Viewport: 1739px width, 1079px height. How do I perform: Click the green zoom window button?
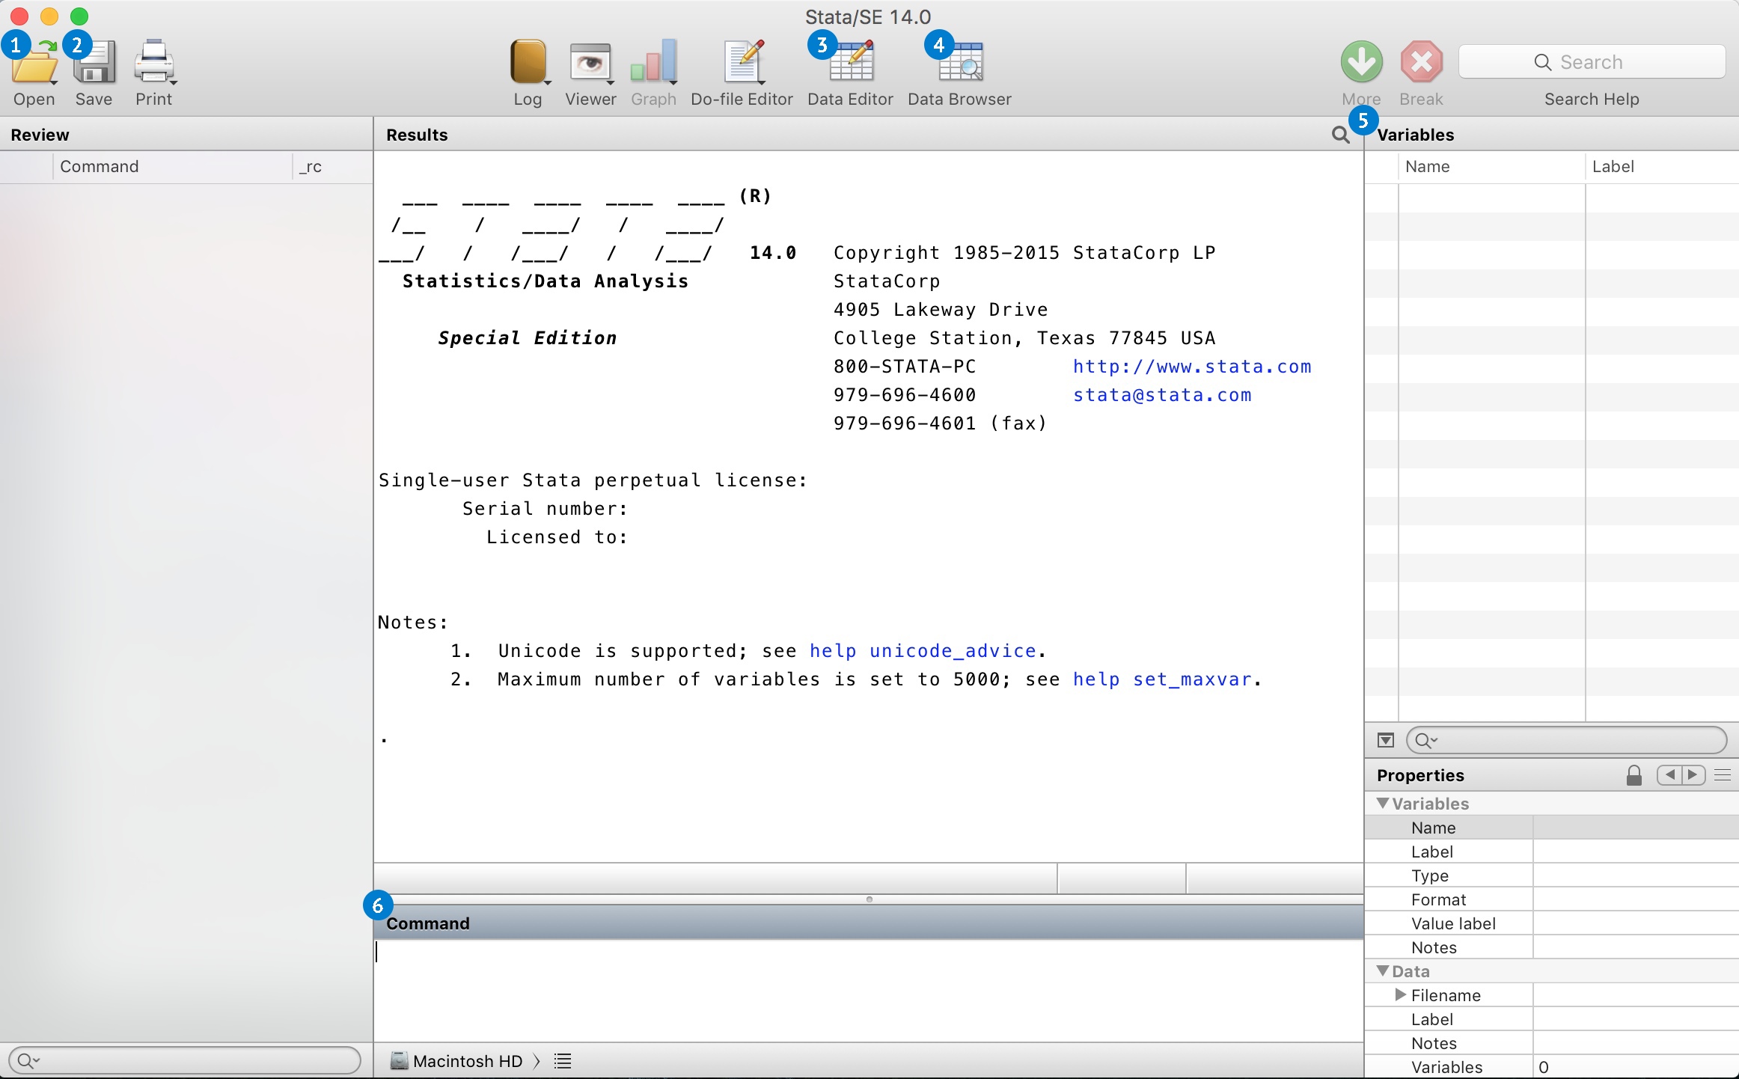point(79,16)
